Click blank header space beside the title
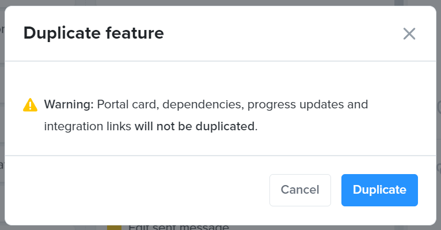 pos(282,33)
